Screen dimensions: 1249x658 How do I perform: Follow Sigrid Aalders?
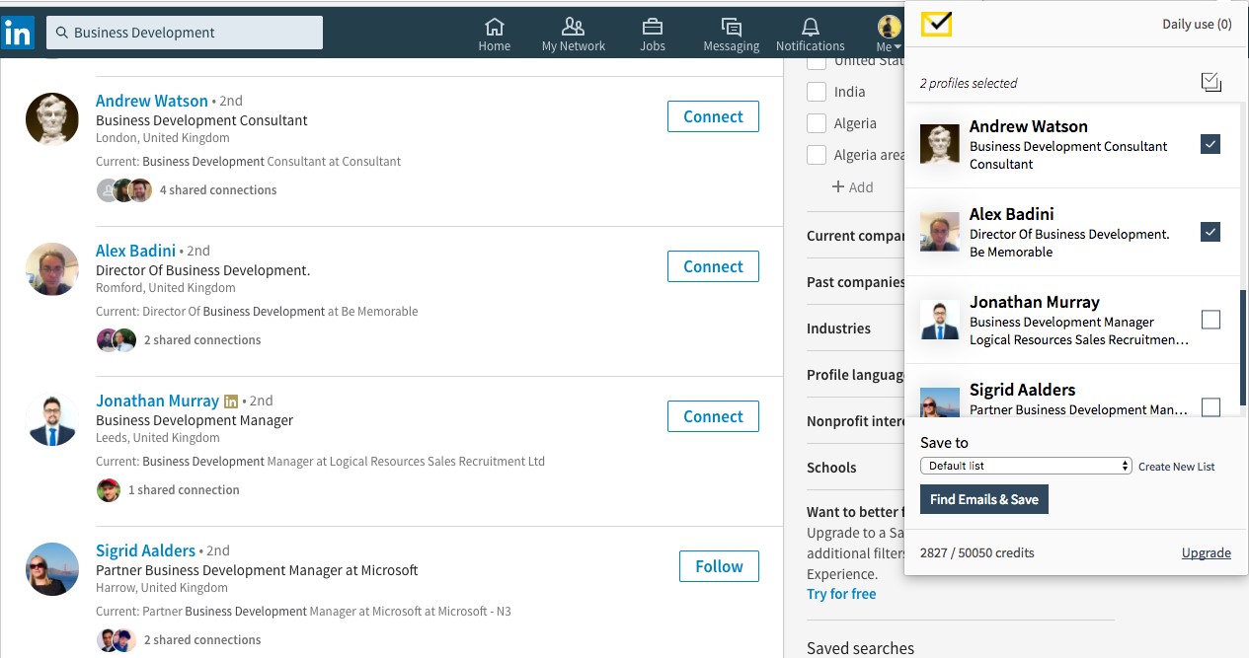(x=719, y=566)
